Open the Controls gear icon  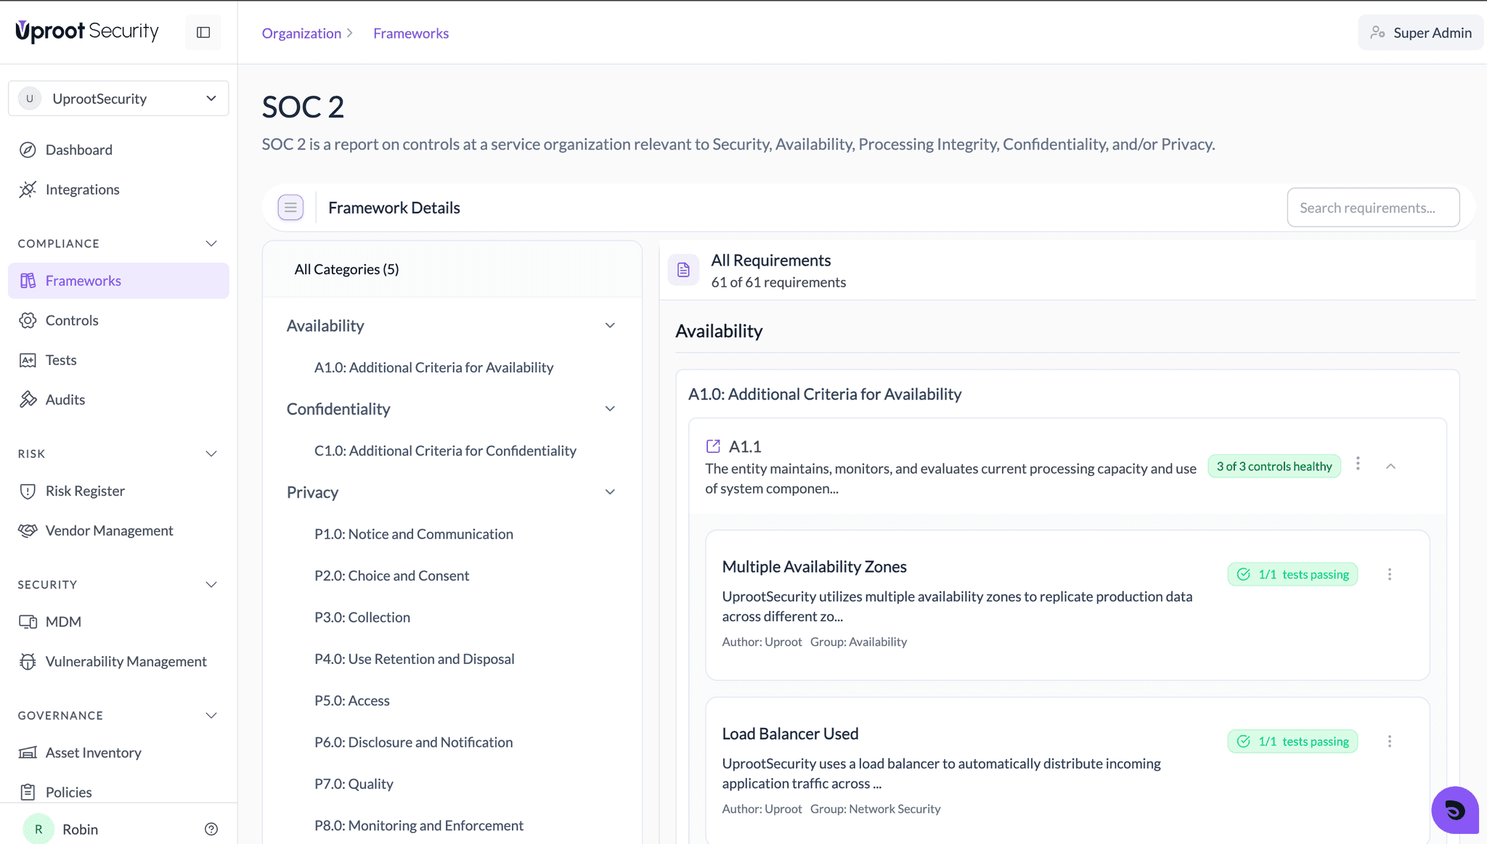(28, 321)
